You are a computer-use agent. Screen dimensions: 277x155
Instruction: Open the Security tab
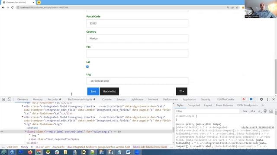pyautogui.click(x=206, y=99)
